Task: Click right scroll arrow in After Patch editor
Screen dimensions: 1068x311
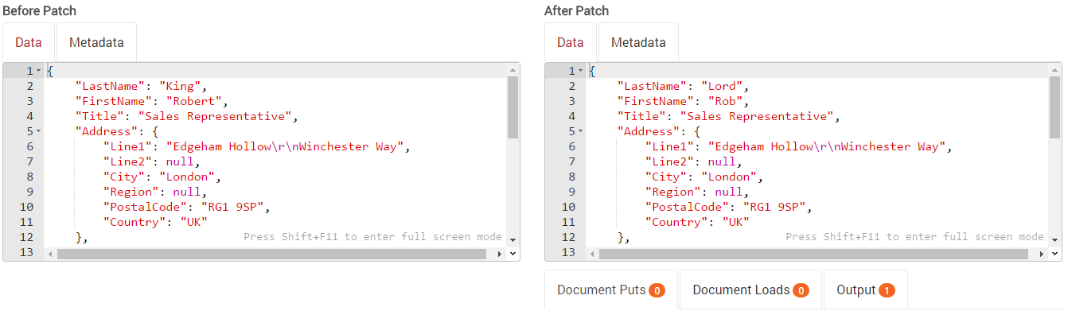Action: coord(1042,254)
